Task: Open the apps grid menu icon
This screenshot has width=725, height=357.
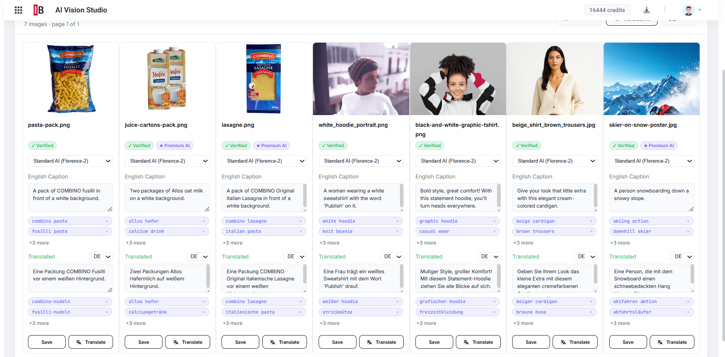Action: 19,10
